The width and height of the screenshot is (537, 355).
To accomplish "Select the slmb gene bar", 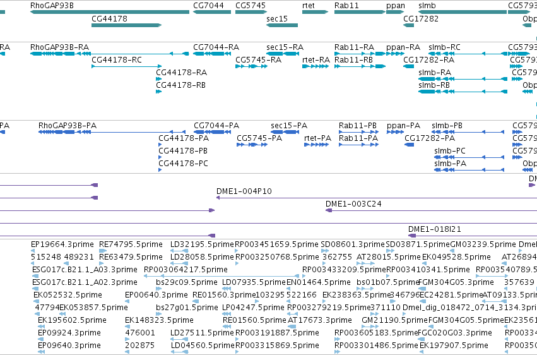I will click(463, 12).
